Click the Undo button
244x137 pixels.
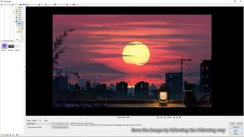[x=232, y=124]
